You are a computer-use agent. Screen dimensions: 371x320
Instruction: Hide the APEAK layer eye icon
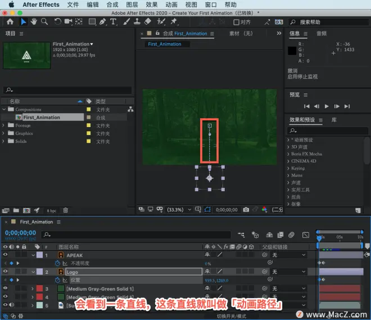coord(5,255)
